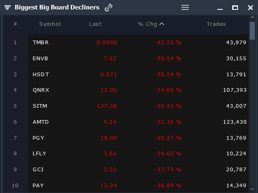Sort by the Last column header
The image size is (258, 193).
[95, 24]
